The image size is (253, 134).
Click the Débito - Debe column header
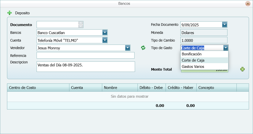tap(152, 88)
